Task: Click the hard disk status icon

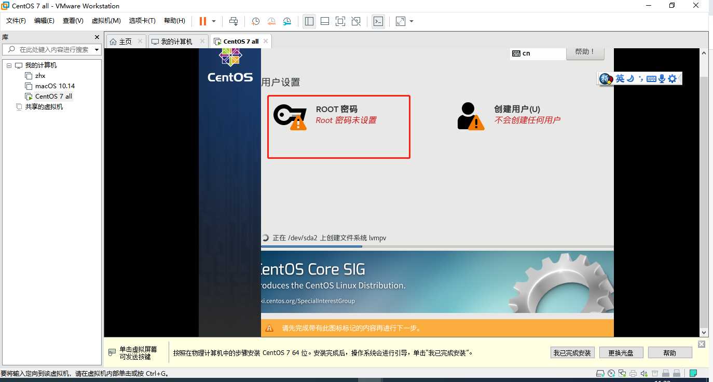Action: tap(600, 373)
